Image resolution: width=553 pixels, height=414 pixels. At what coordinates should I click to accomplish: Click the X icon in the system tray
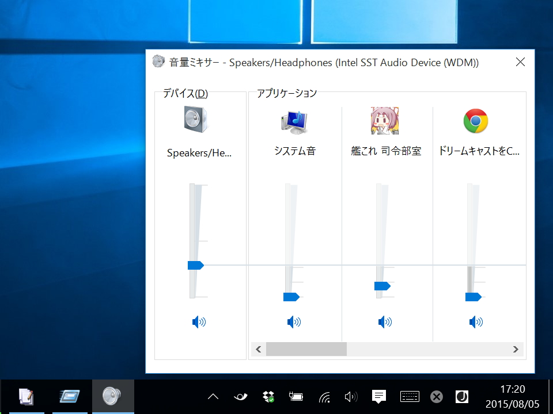(x=436, y=396)
